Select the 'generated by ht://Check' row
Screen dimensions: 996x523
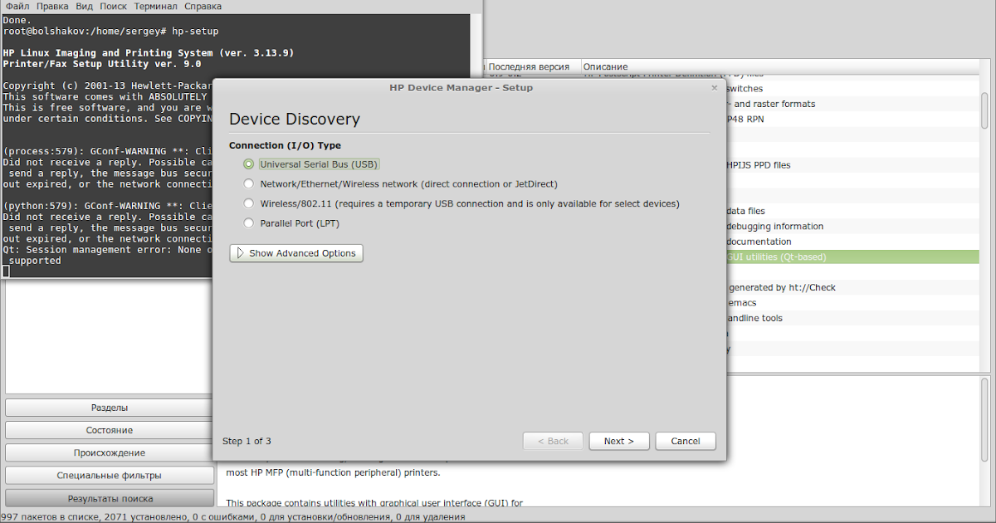(852, 288)
